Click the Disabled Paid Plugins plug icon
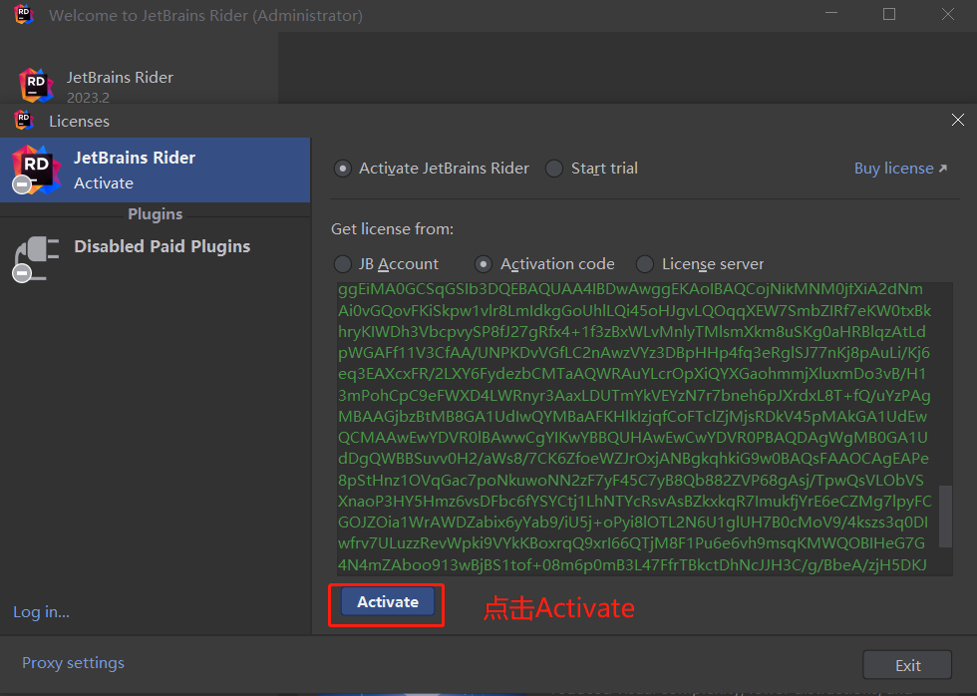Image resolution: width=977 pixels, height=696 pixels. tap(36, 259)
